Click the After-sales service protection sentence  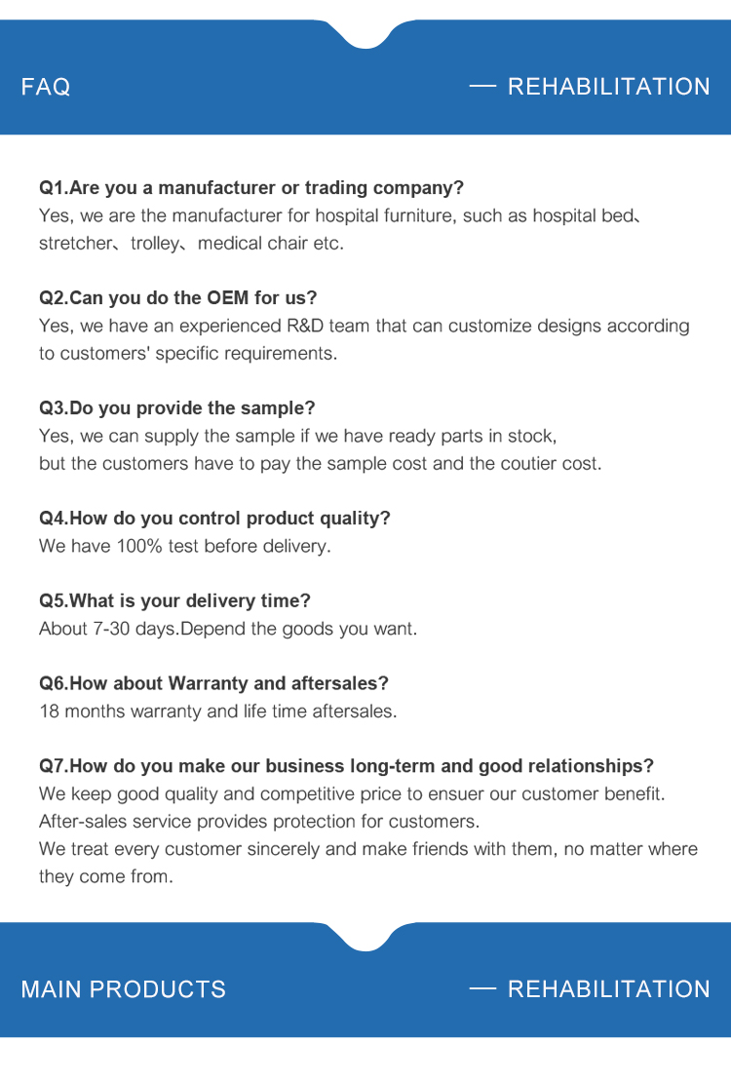pos(259,822)
